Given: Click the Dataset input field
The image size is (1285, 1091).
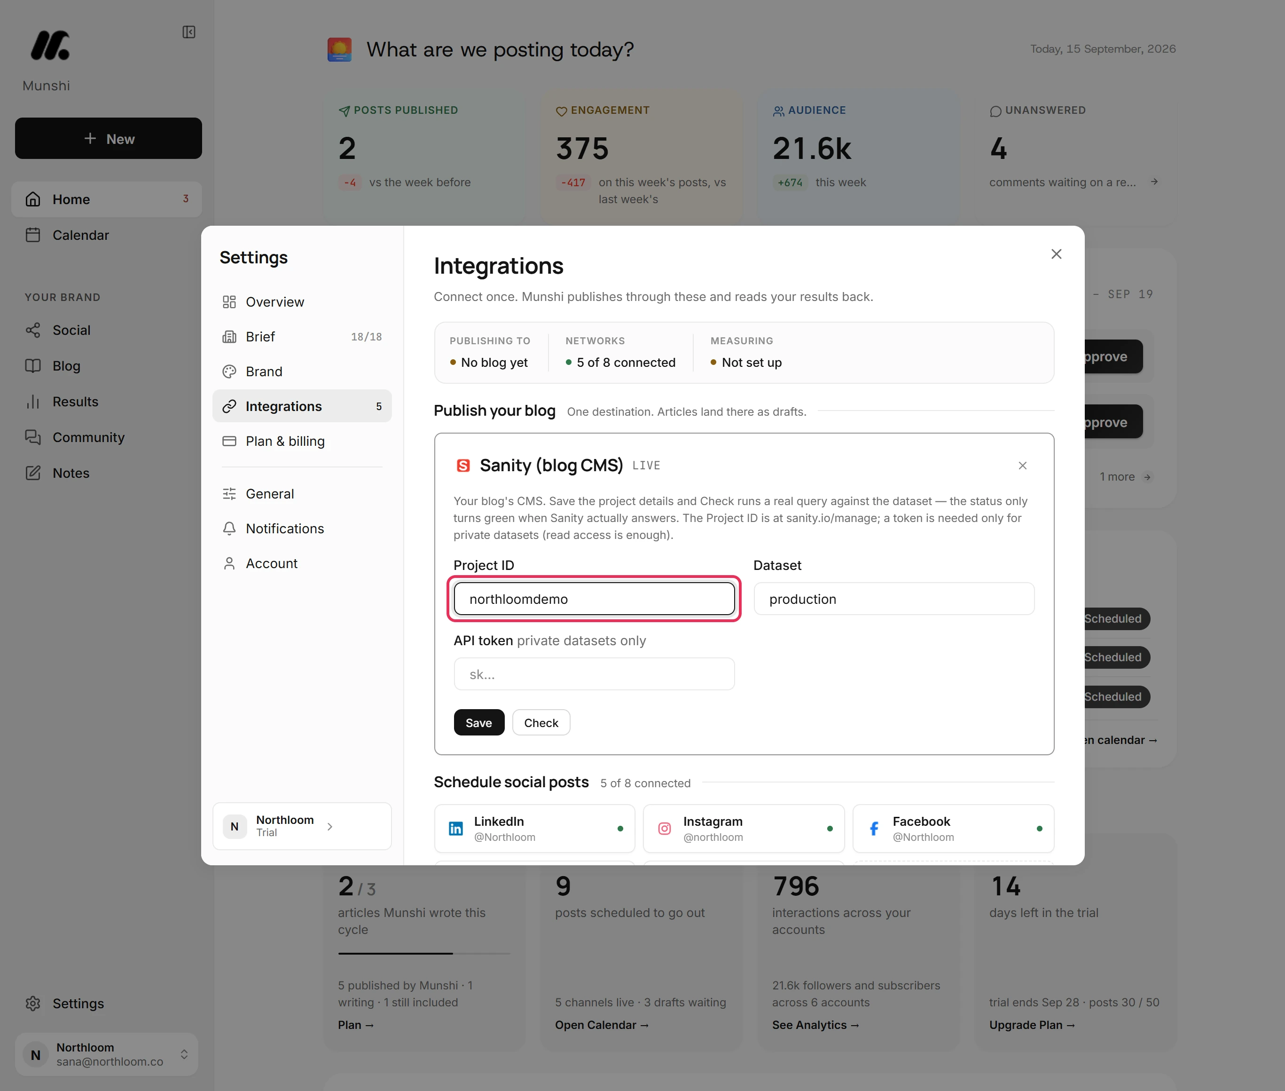Looking at the screenshot, I should pyautogui.click(x=894, y=599).
